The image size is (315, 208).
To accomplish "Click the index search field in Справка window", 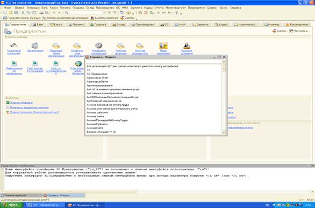I will tap(154, 62).
